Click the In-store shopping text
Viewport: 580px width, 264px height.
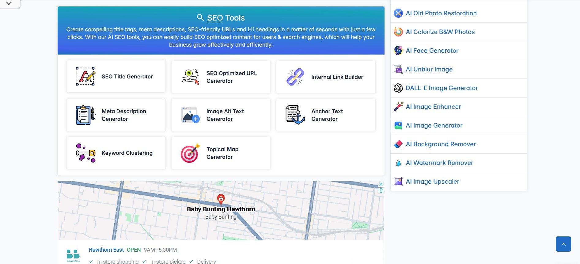click(118, 262)
